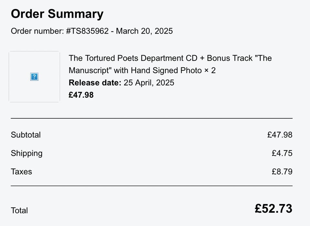The width and height of the screenshot is (310, 226).
Task: Click the 25 April, 2025 release date
Action: tap(149, 83)
